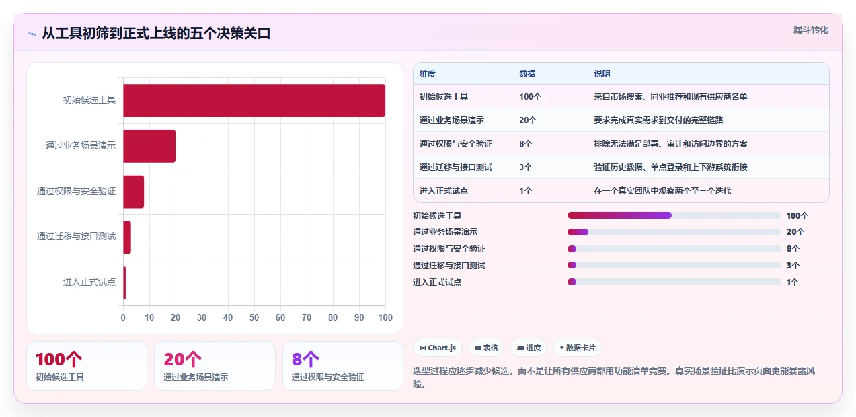Screen dimensions: 856x417
Task: Click the 8个 value in the table
Action: 526,143
